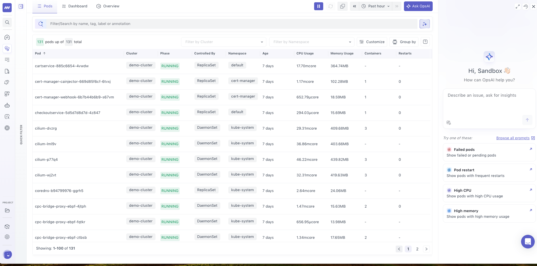537x266 pixels.
Task: Open the Filter by Cluster dropdown
Action: point(224,42)
